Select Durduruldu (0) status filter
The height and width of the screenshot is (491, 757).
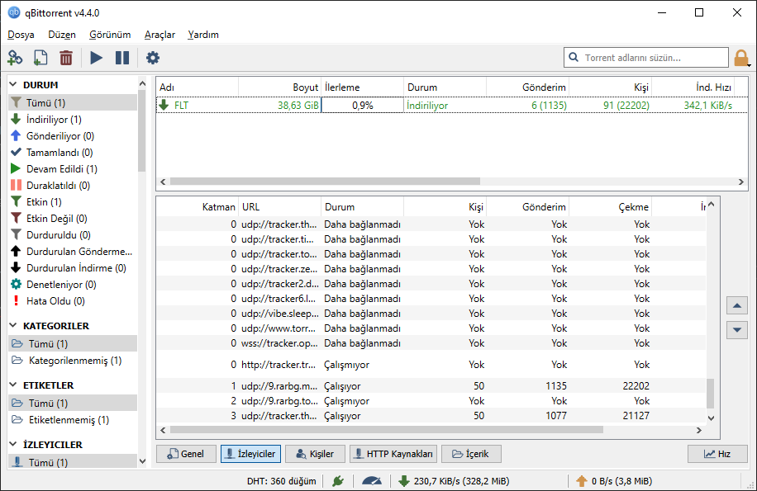73,234
